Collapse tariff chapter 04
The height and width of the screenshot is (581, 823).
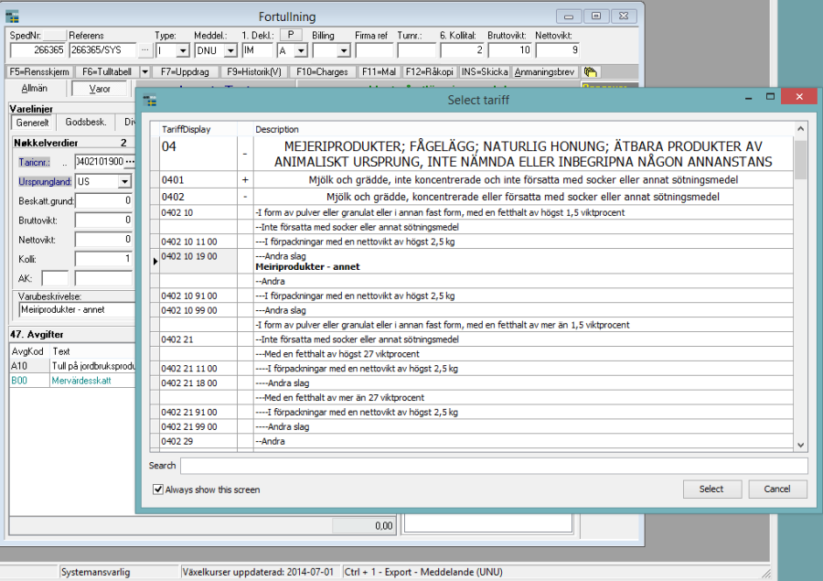tap(245, 152)
